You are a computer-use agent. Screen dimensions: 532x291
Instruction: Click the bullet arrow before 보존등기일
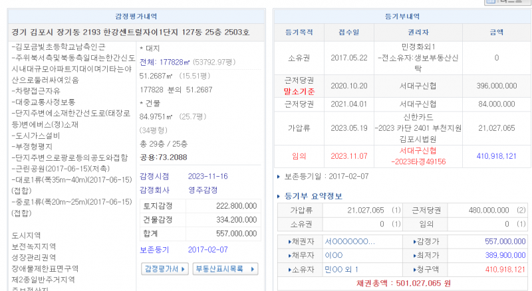coord(279,177)
